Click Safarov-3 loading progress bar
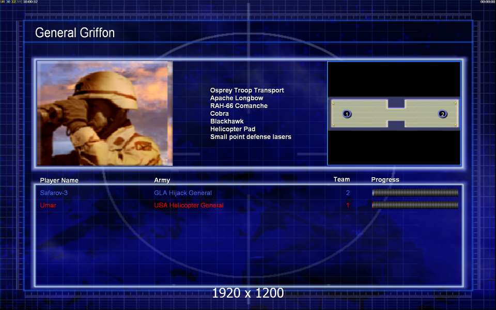This screenshot has height=310, width=496. [x=415, y=193]
